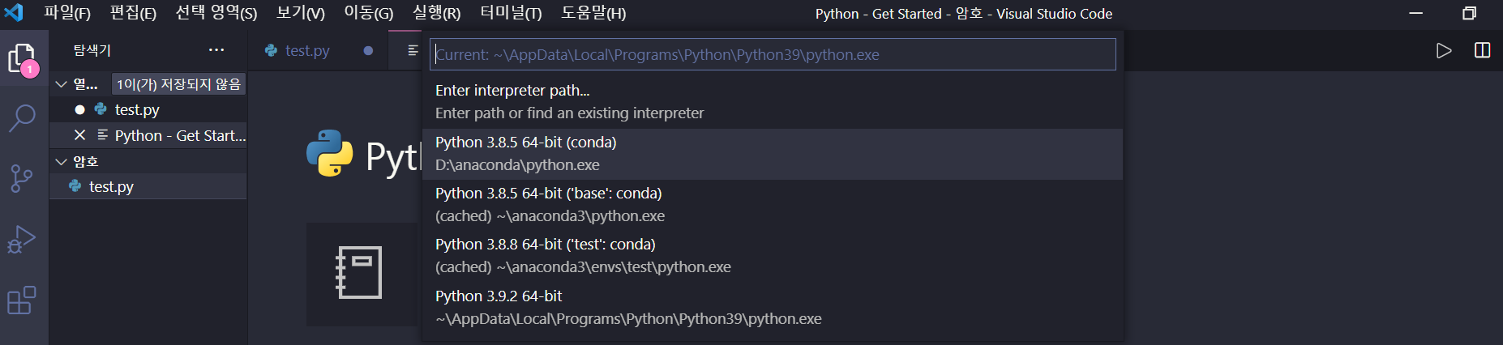Restore down the VS Code window
Viewport: 1503px width, 345px height.
1469,13
